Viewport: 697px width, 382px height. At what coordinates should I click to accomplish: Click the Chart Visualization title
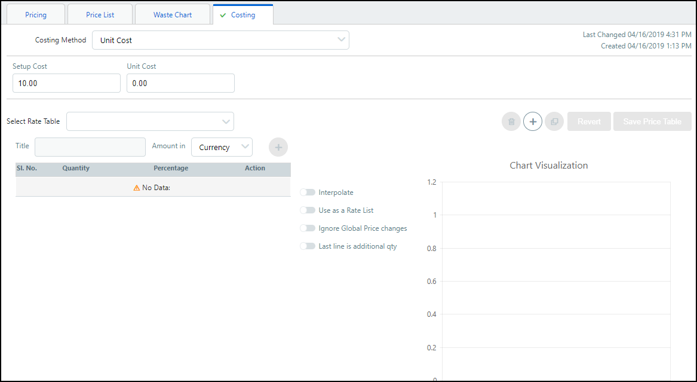point(548,166)
